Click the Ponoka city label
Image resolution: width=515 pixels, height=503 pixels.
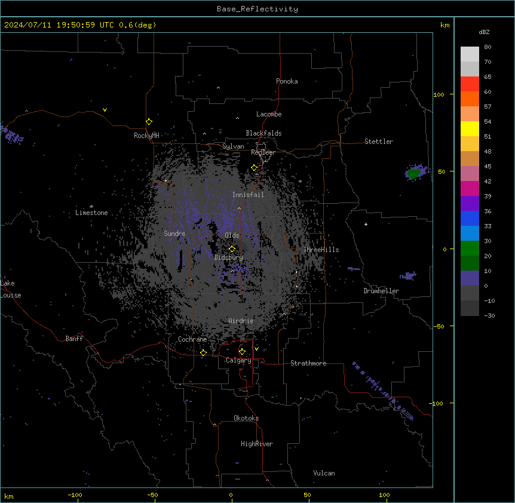(287, 81)
